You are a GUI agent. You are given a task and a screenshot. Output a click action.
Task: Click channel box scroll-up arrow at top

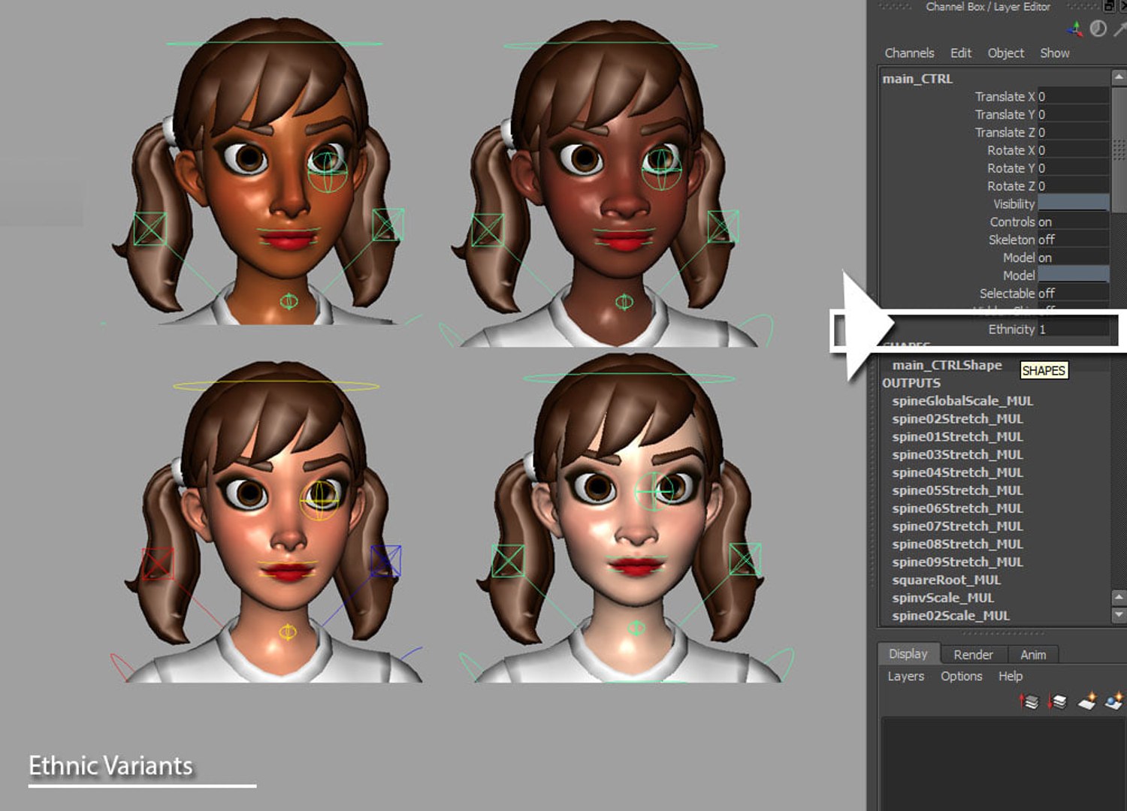point(1118,77)
